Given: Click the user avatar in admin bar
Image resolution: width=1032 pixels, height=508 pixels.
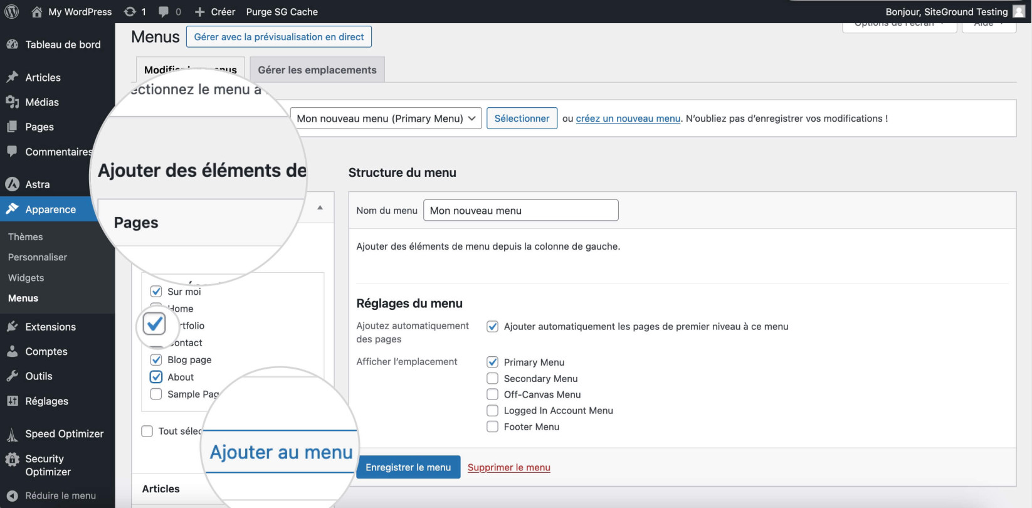Looking at the screenshot, I should pyautogui.click(x=1019, y=11).
